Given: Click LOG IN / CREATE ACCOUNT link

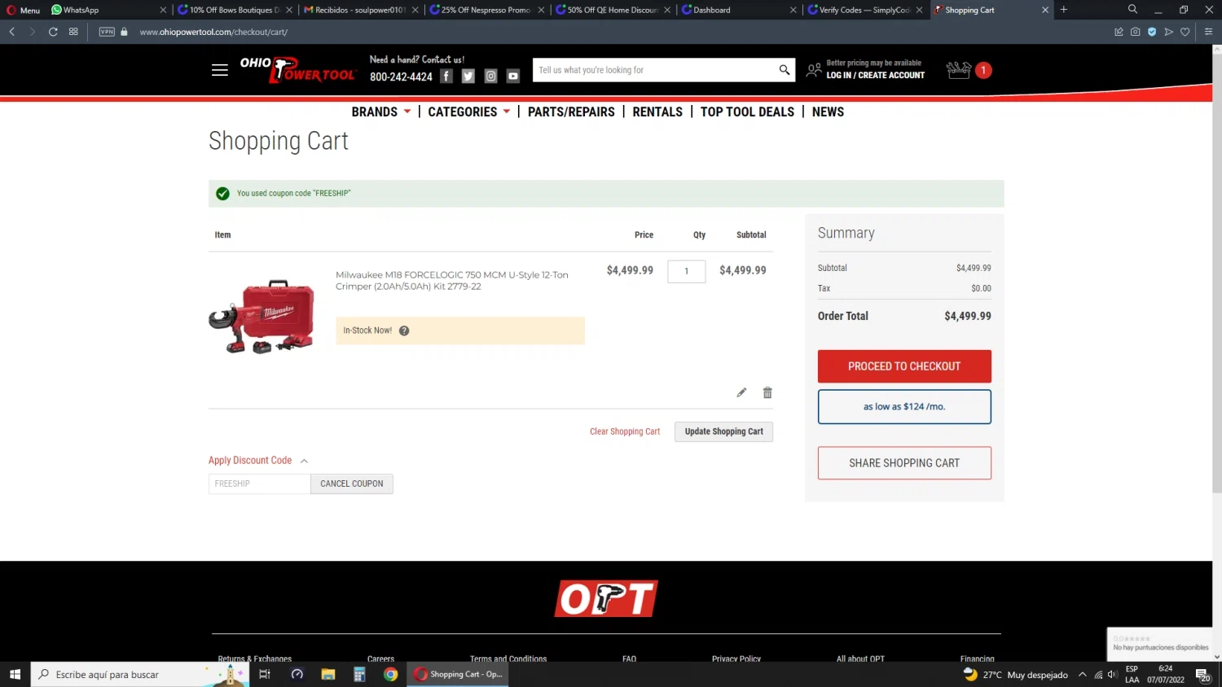Looking at the screenshot, I should [x=876, y=75].
